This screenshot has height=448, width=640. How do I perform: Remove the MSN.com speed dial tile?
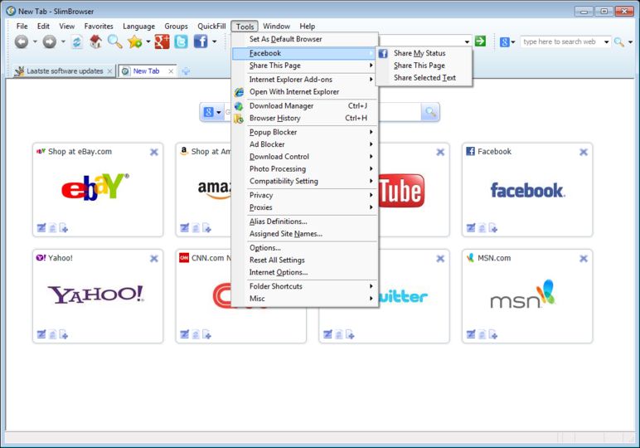(x=584, y=259)
